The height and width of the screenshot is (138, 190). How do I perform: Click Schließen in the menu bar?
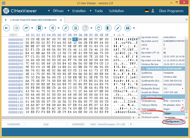click(116, 11)
